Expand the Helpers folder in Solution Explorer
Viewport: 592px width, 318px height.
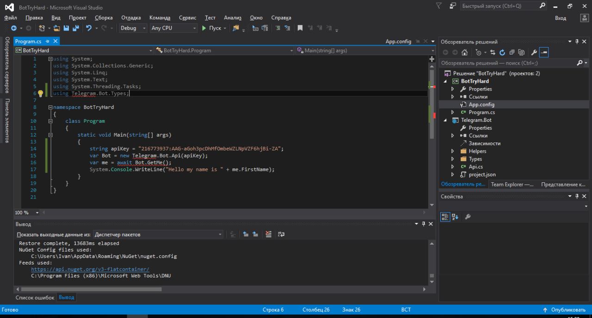tap(453, 151)
